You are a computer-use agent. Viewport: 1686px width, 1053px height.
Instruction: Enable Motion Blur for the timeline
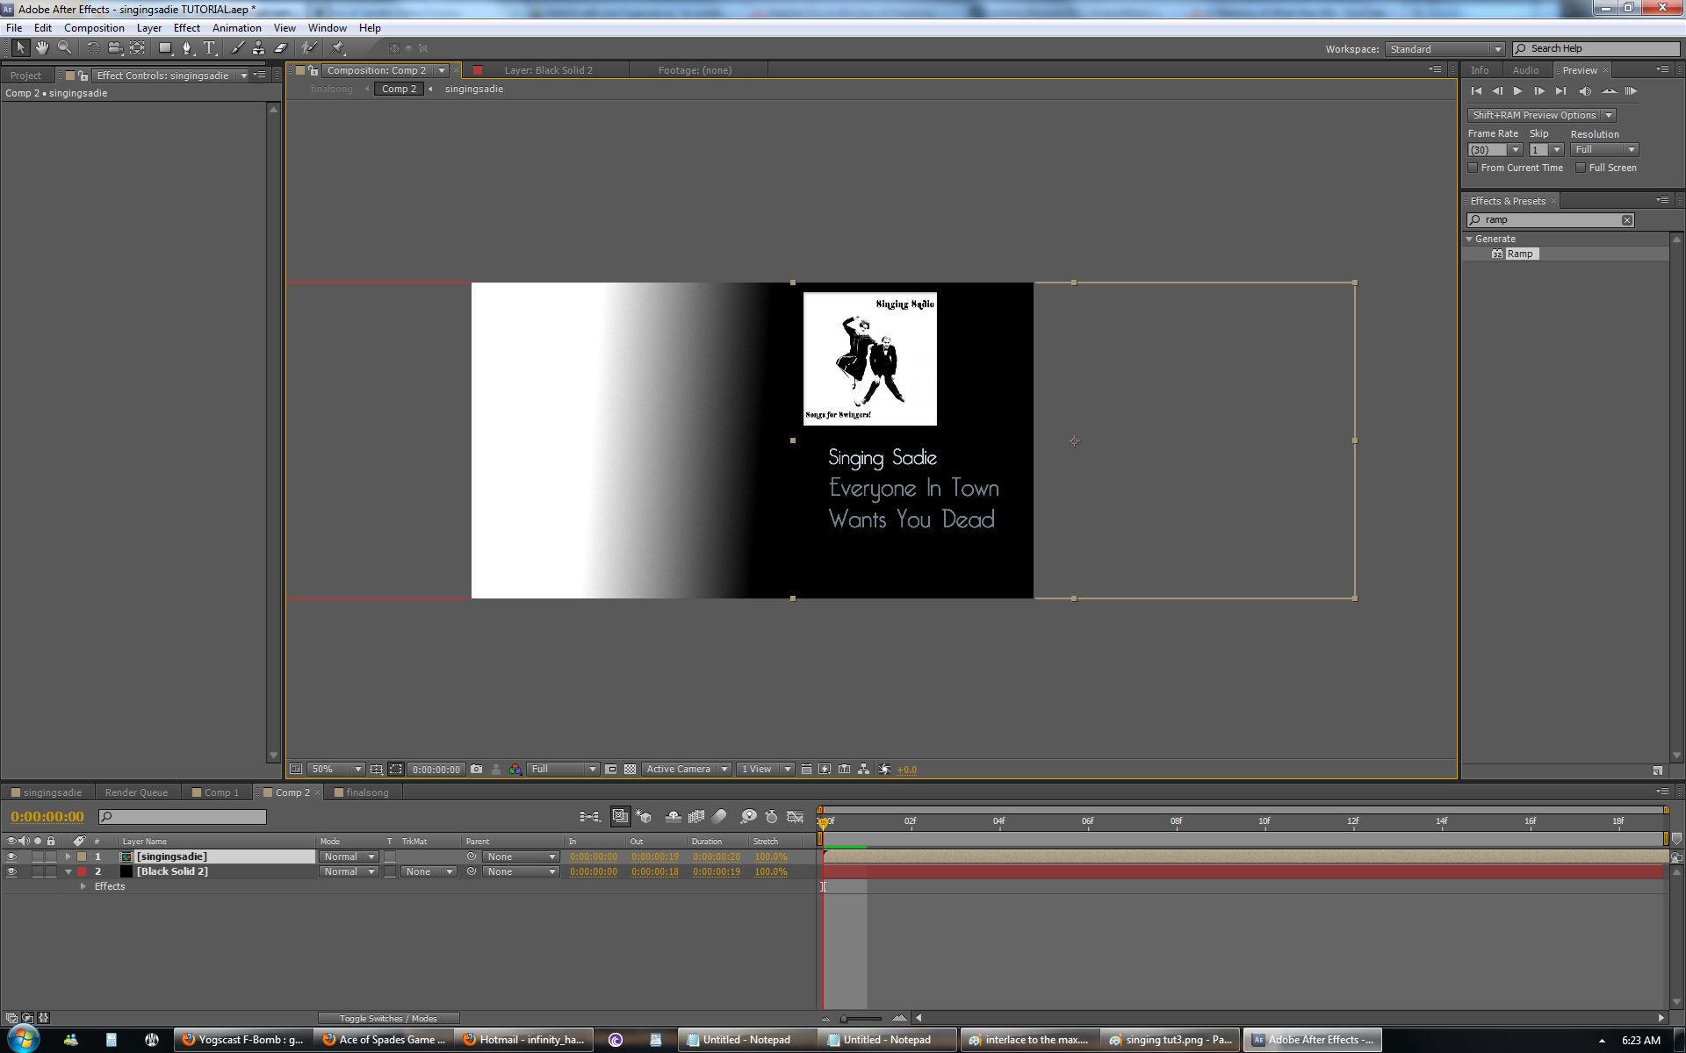coord(719,816)
